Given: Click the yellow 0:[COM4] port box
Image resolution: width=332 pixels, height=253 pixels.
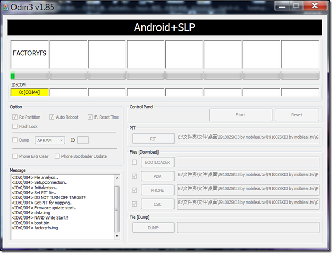Looking at the screenshot, I should (29, 92).
